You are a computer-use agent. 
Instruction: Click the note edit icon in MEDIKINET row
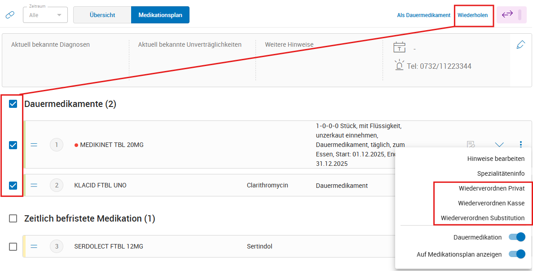pos(471,144)
